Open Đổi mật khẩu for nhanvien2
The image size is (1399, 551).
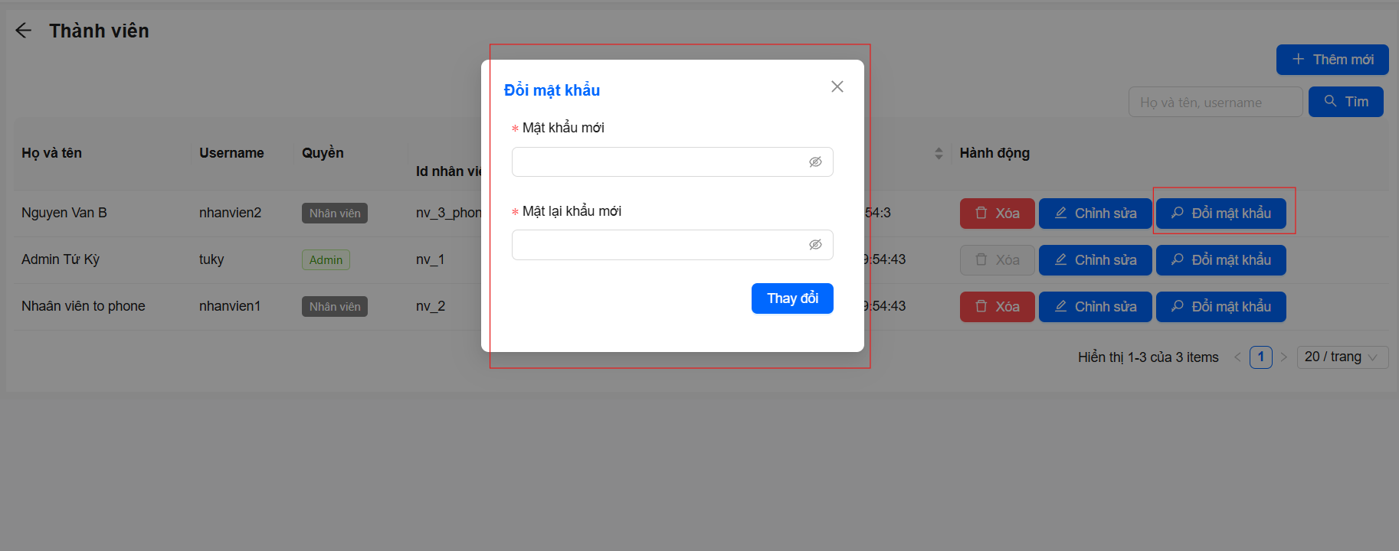pos(1220,214)
